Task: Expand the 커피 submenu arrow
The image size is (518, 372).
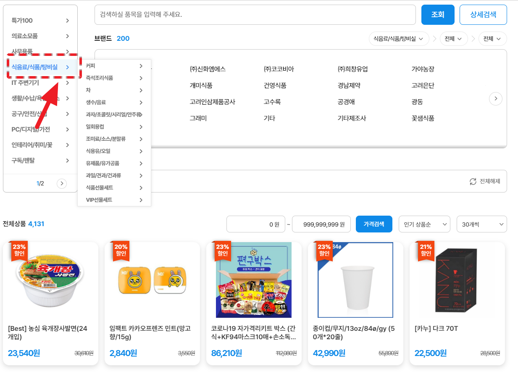Action: (141, 66)
